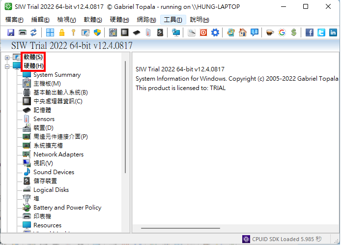Expand the 軟體(S) tree node
The image size is (342, 246).
7,58
